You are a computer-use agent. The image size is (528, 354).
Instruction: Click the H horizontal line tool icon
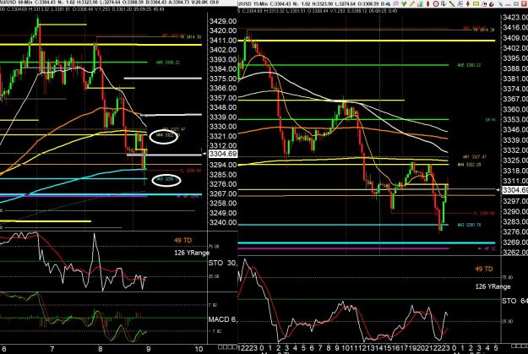(484, 4)
